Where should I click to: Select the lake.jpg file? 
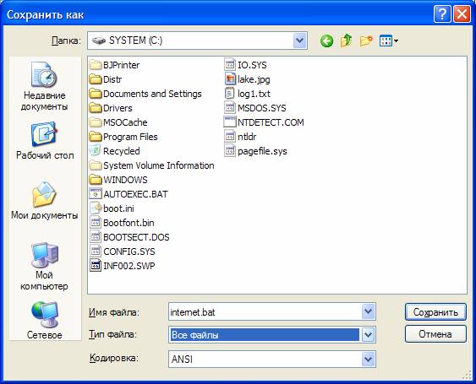248,79
